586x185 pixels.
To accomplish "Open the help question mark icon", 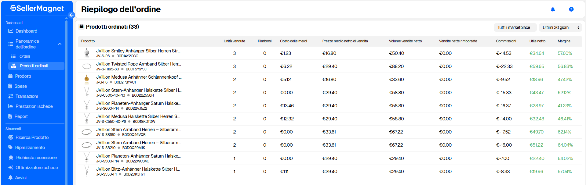I will (571, 9).
